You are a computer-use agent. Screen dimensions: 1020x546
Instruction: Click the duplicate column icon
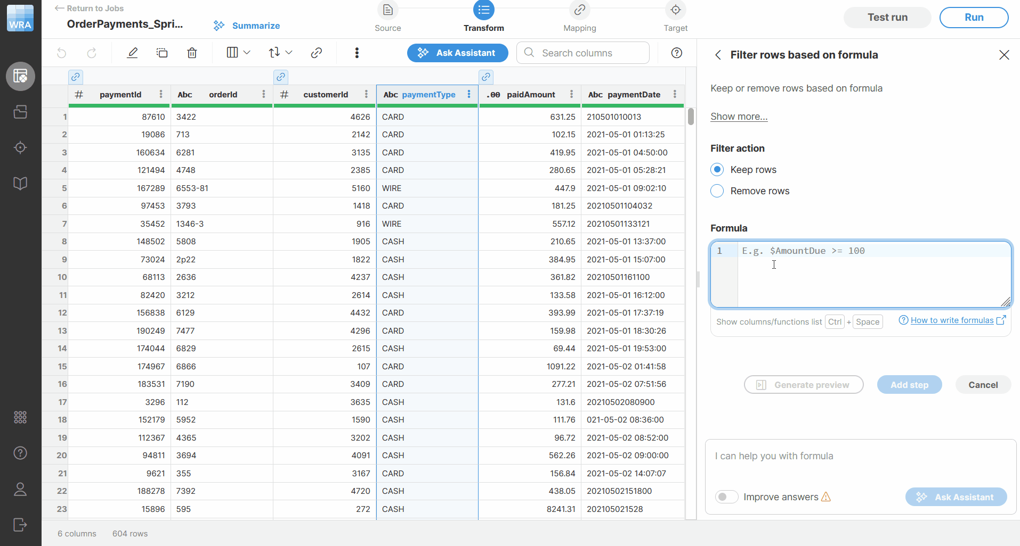click(x=162, y=53)
